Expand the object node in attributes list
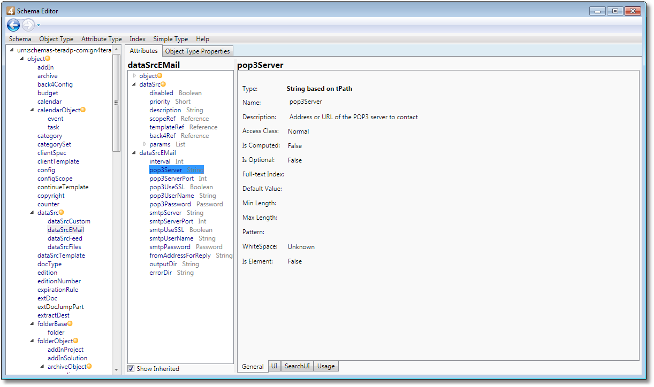This screenshot has width=654, height=387. pyautogui.click(x=134, y=76)
